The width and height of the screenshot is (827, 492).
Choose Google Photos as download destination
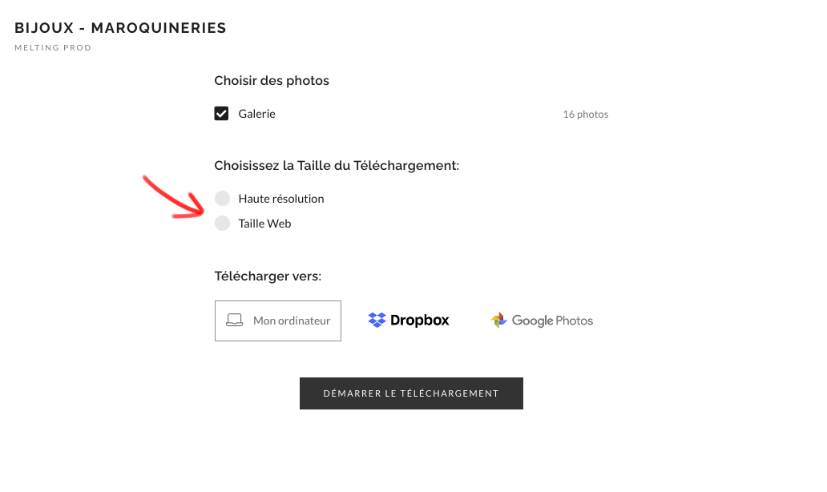pos(542,320)
